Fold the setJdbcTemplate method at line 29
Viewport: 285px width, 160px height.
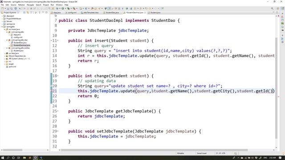(58, 131)
